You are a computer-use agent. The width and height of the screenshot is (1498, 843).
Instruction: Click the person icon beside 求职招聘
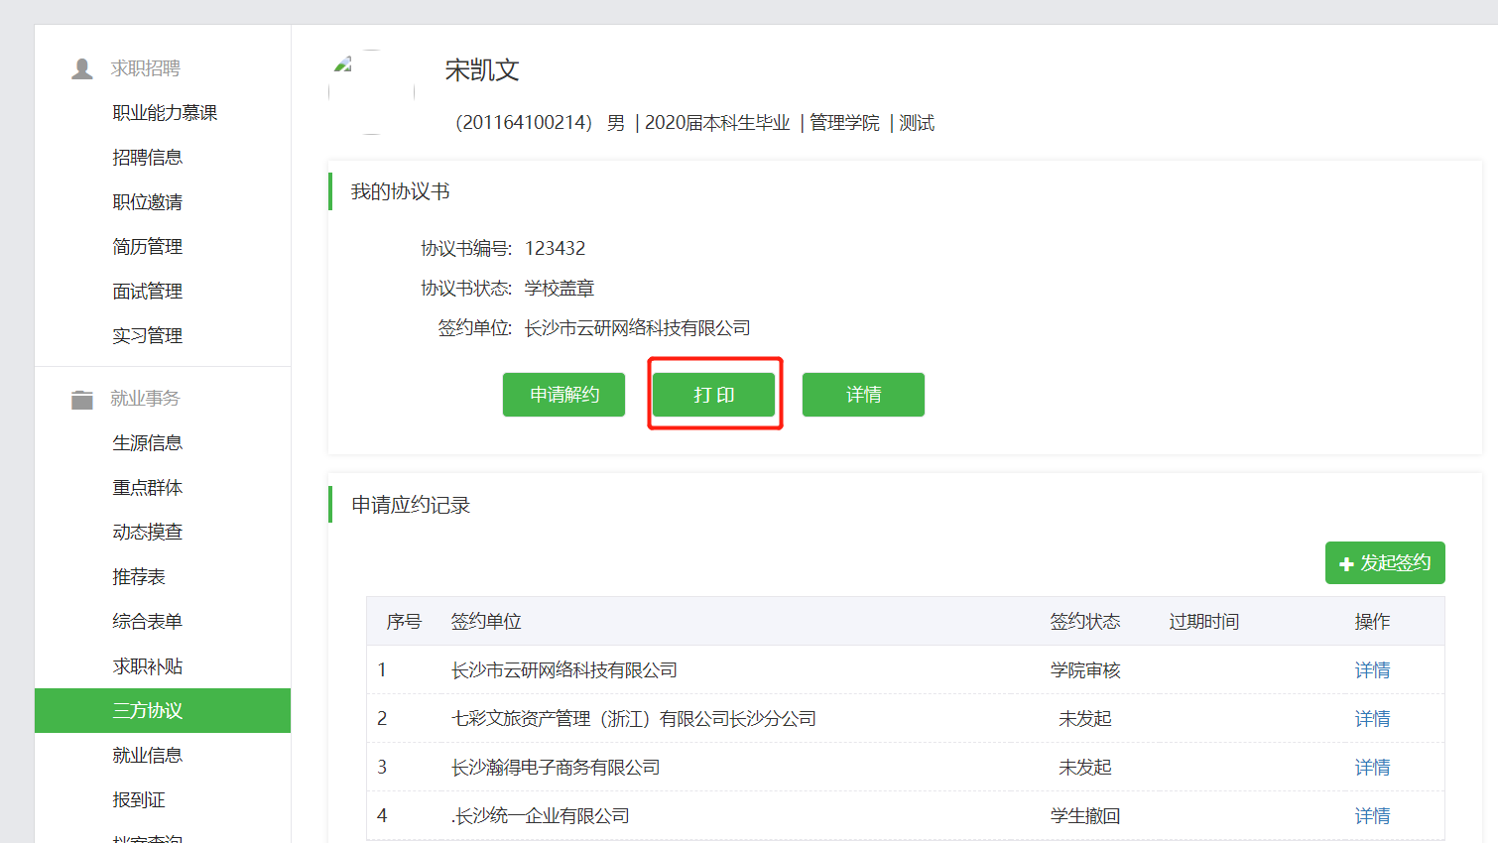point(82,68)
